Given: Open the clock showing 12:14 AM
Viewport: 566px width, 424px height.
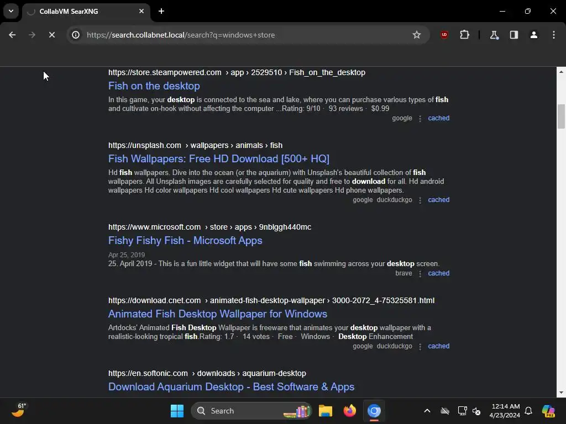Looking at the screenshot, I should [x=505, y=411].
